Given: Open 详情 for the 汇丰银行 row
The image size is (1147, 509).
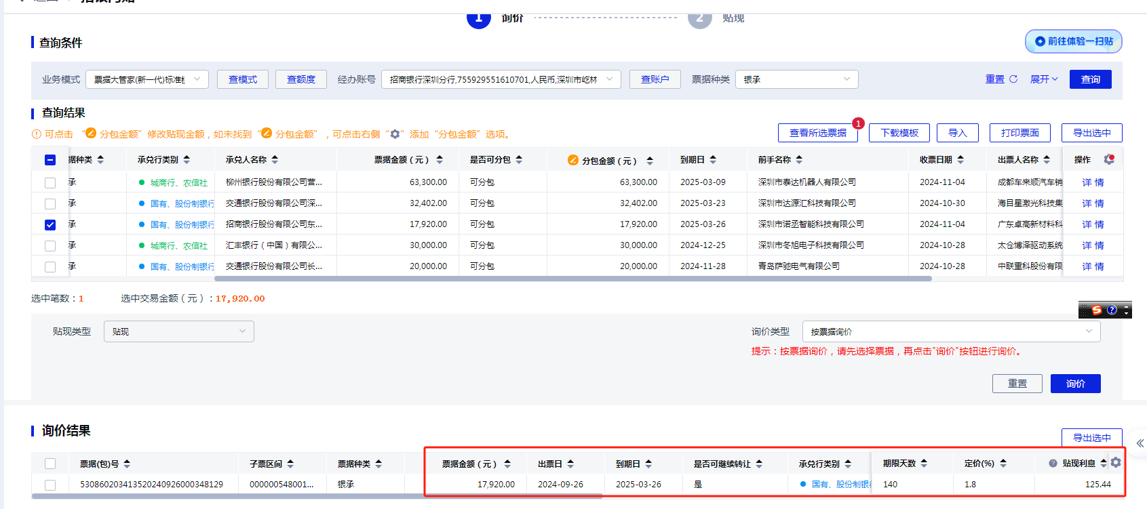Looking at the screenshot, I should [x=1093, y=245].
